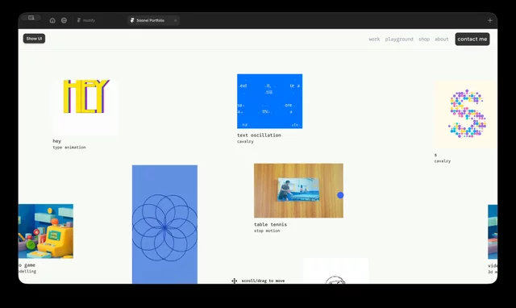This screenshot has height=308, width=516.
Task: Open the yellow HEY type animation thumbnail
Action: pos(85,107)
